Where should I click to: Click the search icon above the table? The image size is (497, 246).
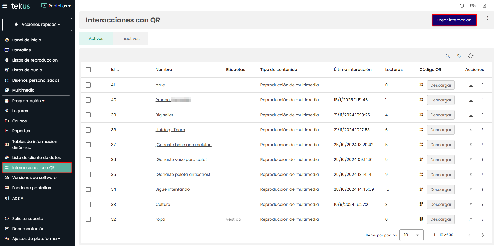[x=447, y=56]
